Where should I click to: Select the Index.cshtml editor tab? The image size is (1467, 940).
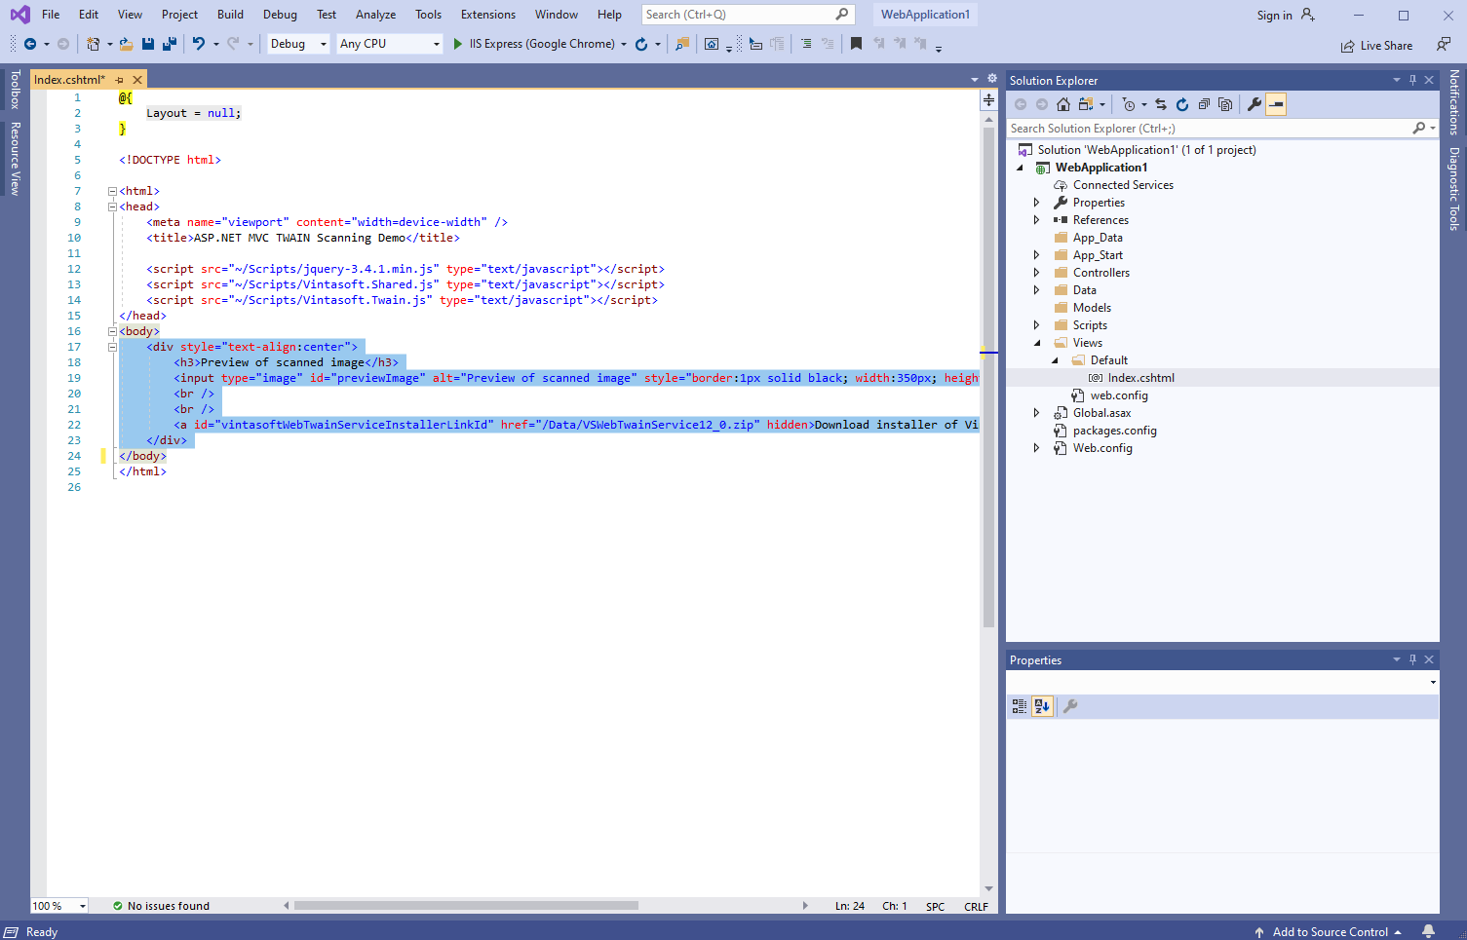pos(68,80)
